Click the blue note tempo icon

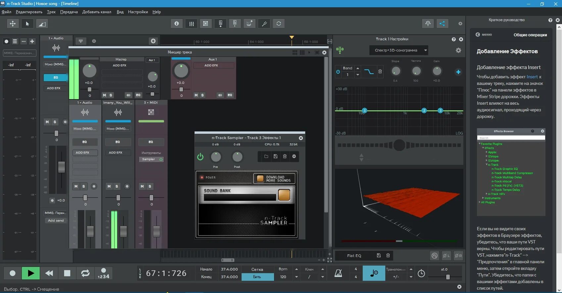pos(374,273)
